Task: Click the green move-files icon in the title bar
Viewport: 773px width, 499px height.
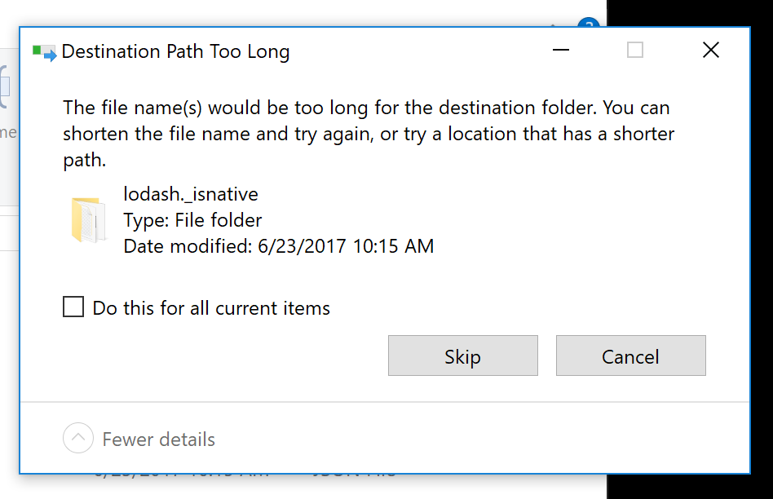Action: coord(45,51)
